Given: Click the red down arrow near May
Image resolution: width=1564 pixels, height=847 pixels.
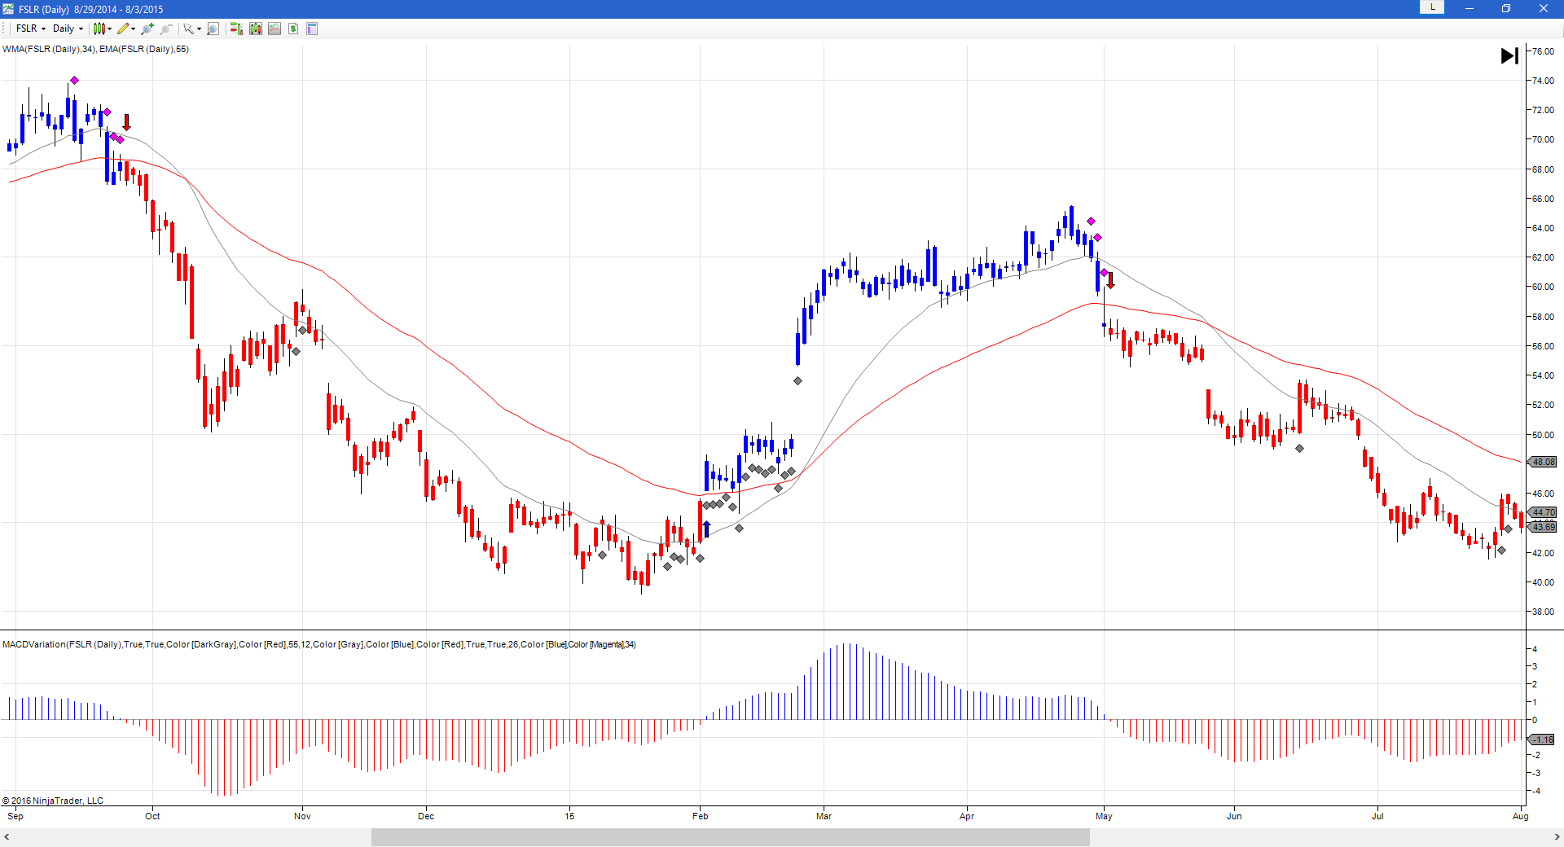Looking at the screenshot, I should tap(1110, 281).
